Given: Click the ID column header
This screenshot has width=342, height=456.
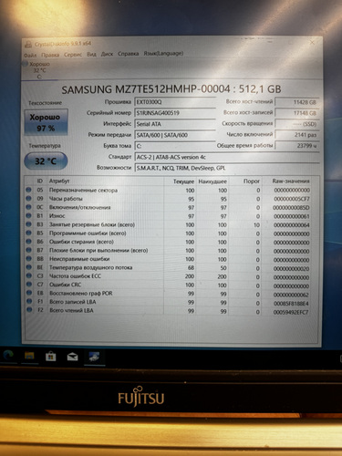Looking at the screenshot, I should [x=39, y=181].
